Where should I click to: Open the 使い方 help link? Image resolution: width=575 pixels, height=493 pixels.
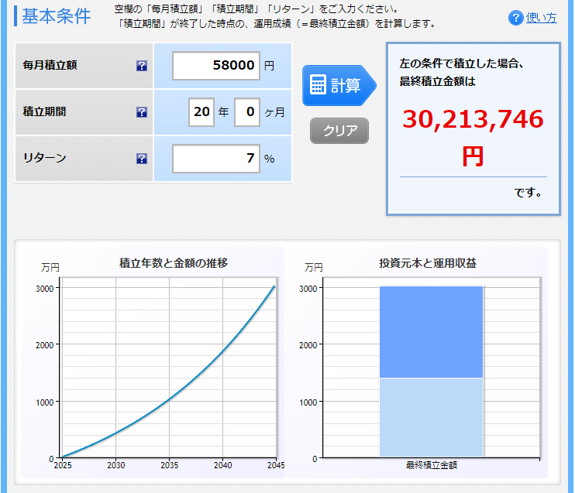tap(541, 18)
